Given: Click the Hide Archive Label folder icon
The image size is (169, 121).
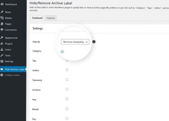Looking at the screenshot, I should pos(2,69).
